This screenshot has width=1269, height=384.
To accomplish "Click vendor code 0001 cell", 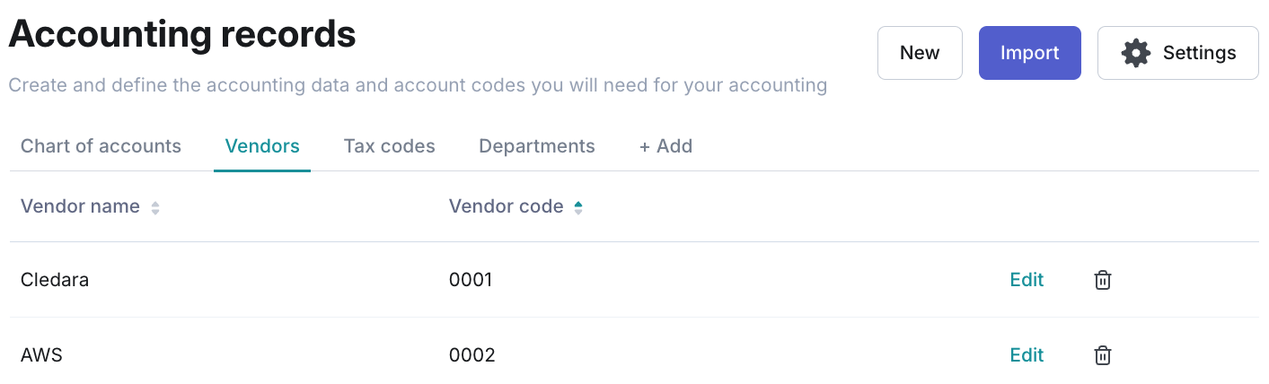I will [471, 280].
